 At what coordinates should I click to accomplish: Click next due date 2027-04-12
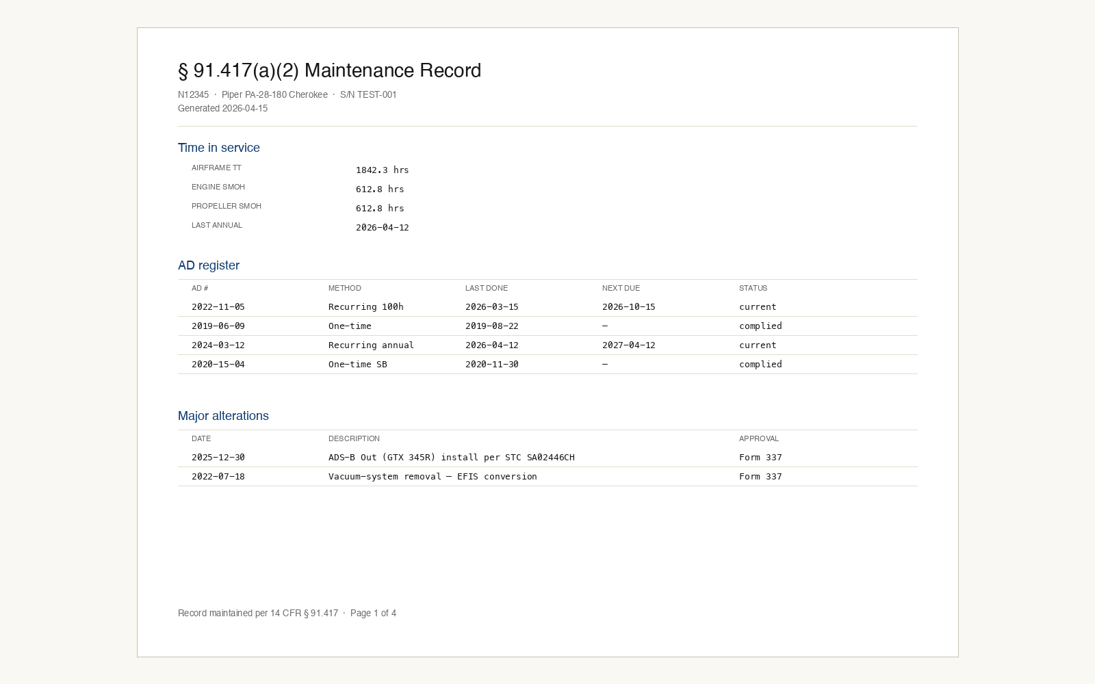[629, 345]
